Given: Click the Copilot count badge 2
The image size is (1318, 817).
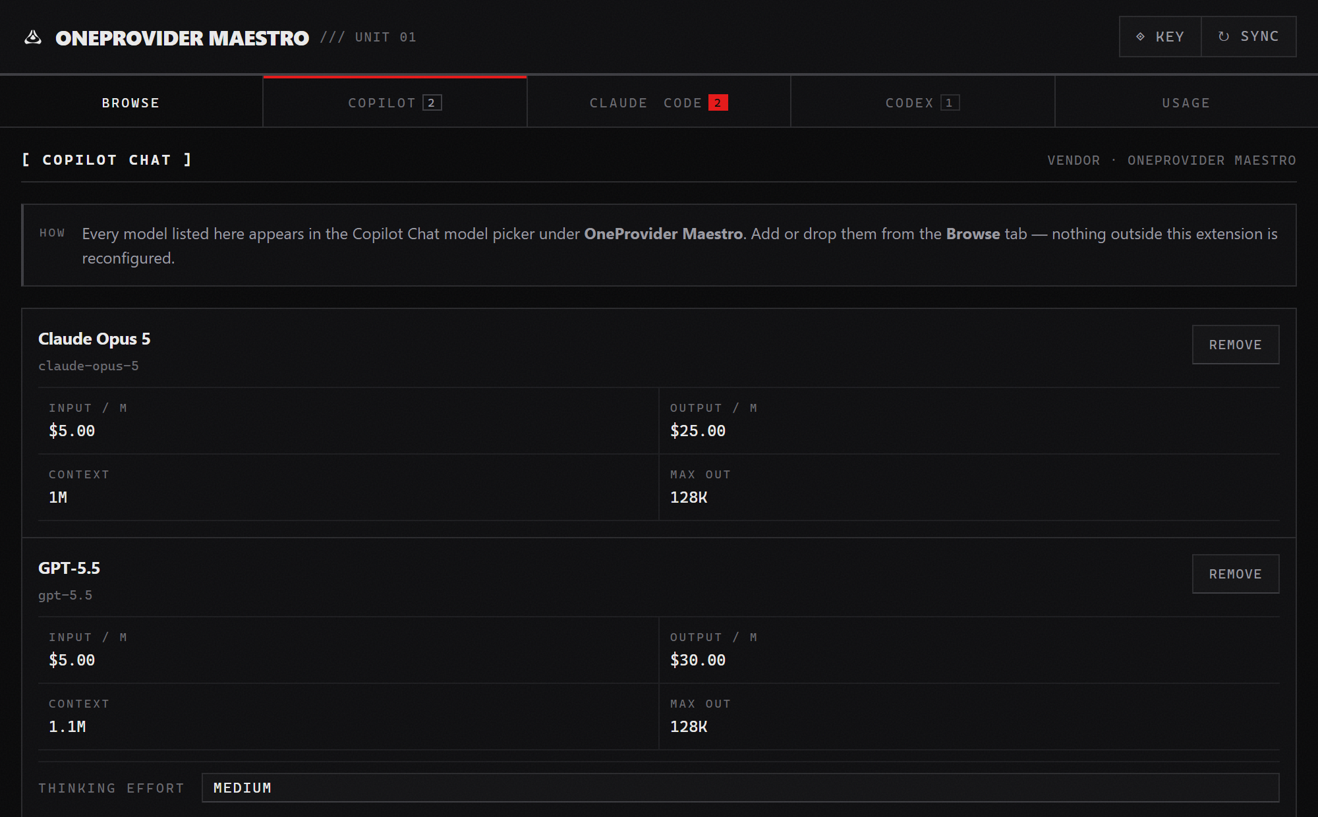Looking at the screenshot, I should coord(432,103).
